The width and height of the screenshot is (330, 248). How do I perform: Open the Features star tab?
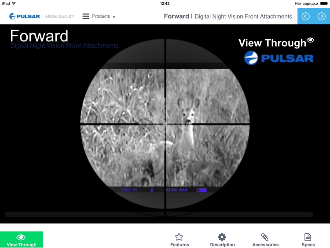point(180,240)
